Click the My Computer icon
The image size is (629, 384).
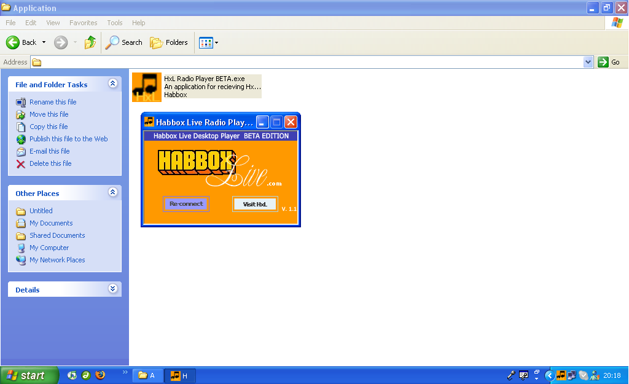pos(21,248)
